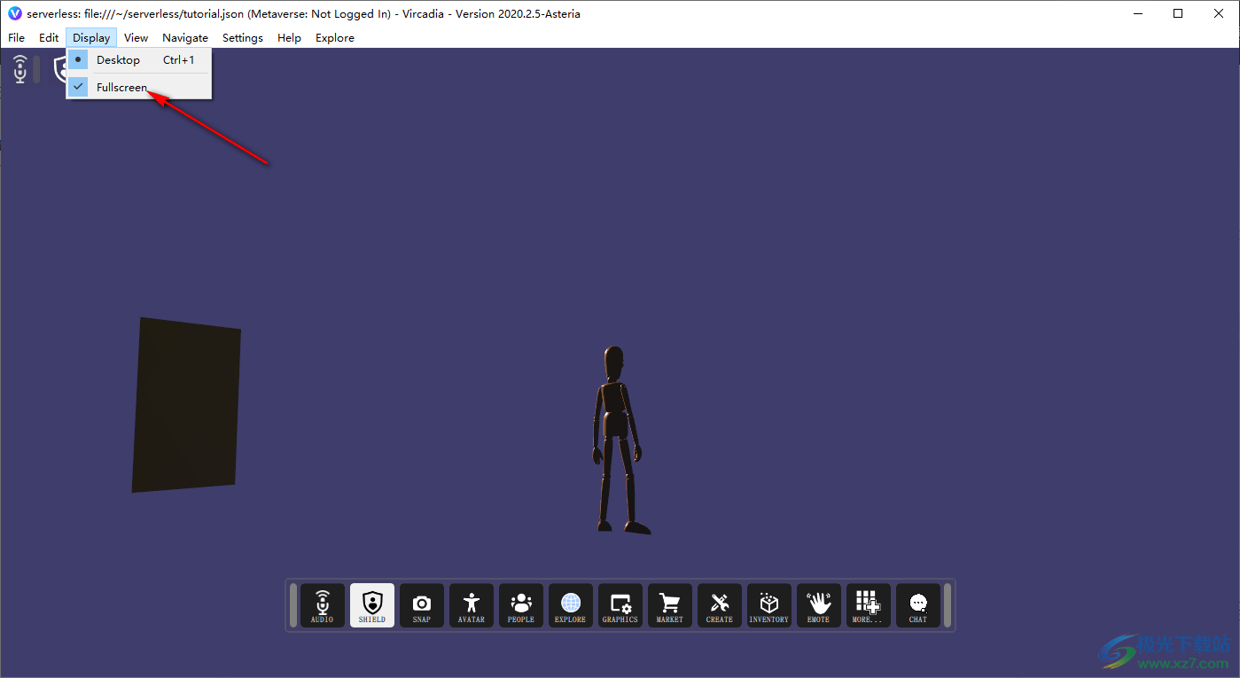Viewport: 1240px width, 678px height.
Task: Open the Audio settings icon in toolbar
Action: [x=323, y=605]
